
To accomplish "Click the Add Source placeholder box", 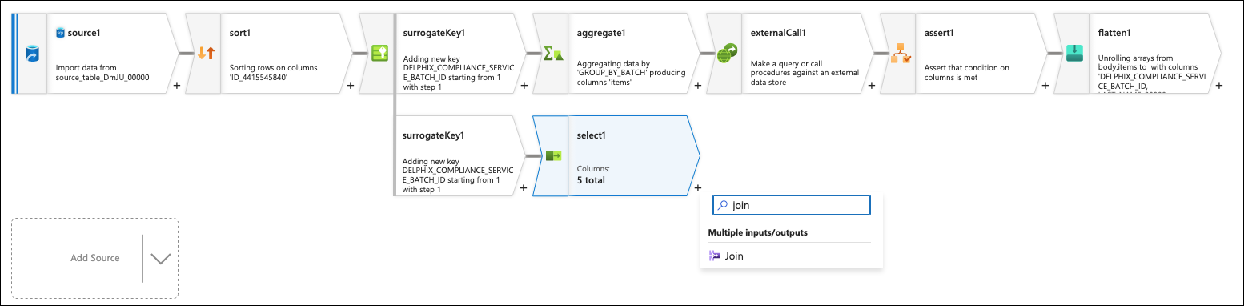I will [x=95, y=258].
